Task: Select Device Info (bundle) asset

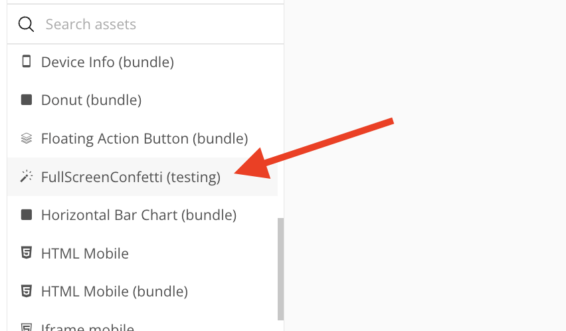Action: pyautogui.click(x=107, y=62)
